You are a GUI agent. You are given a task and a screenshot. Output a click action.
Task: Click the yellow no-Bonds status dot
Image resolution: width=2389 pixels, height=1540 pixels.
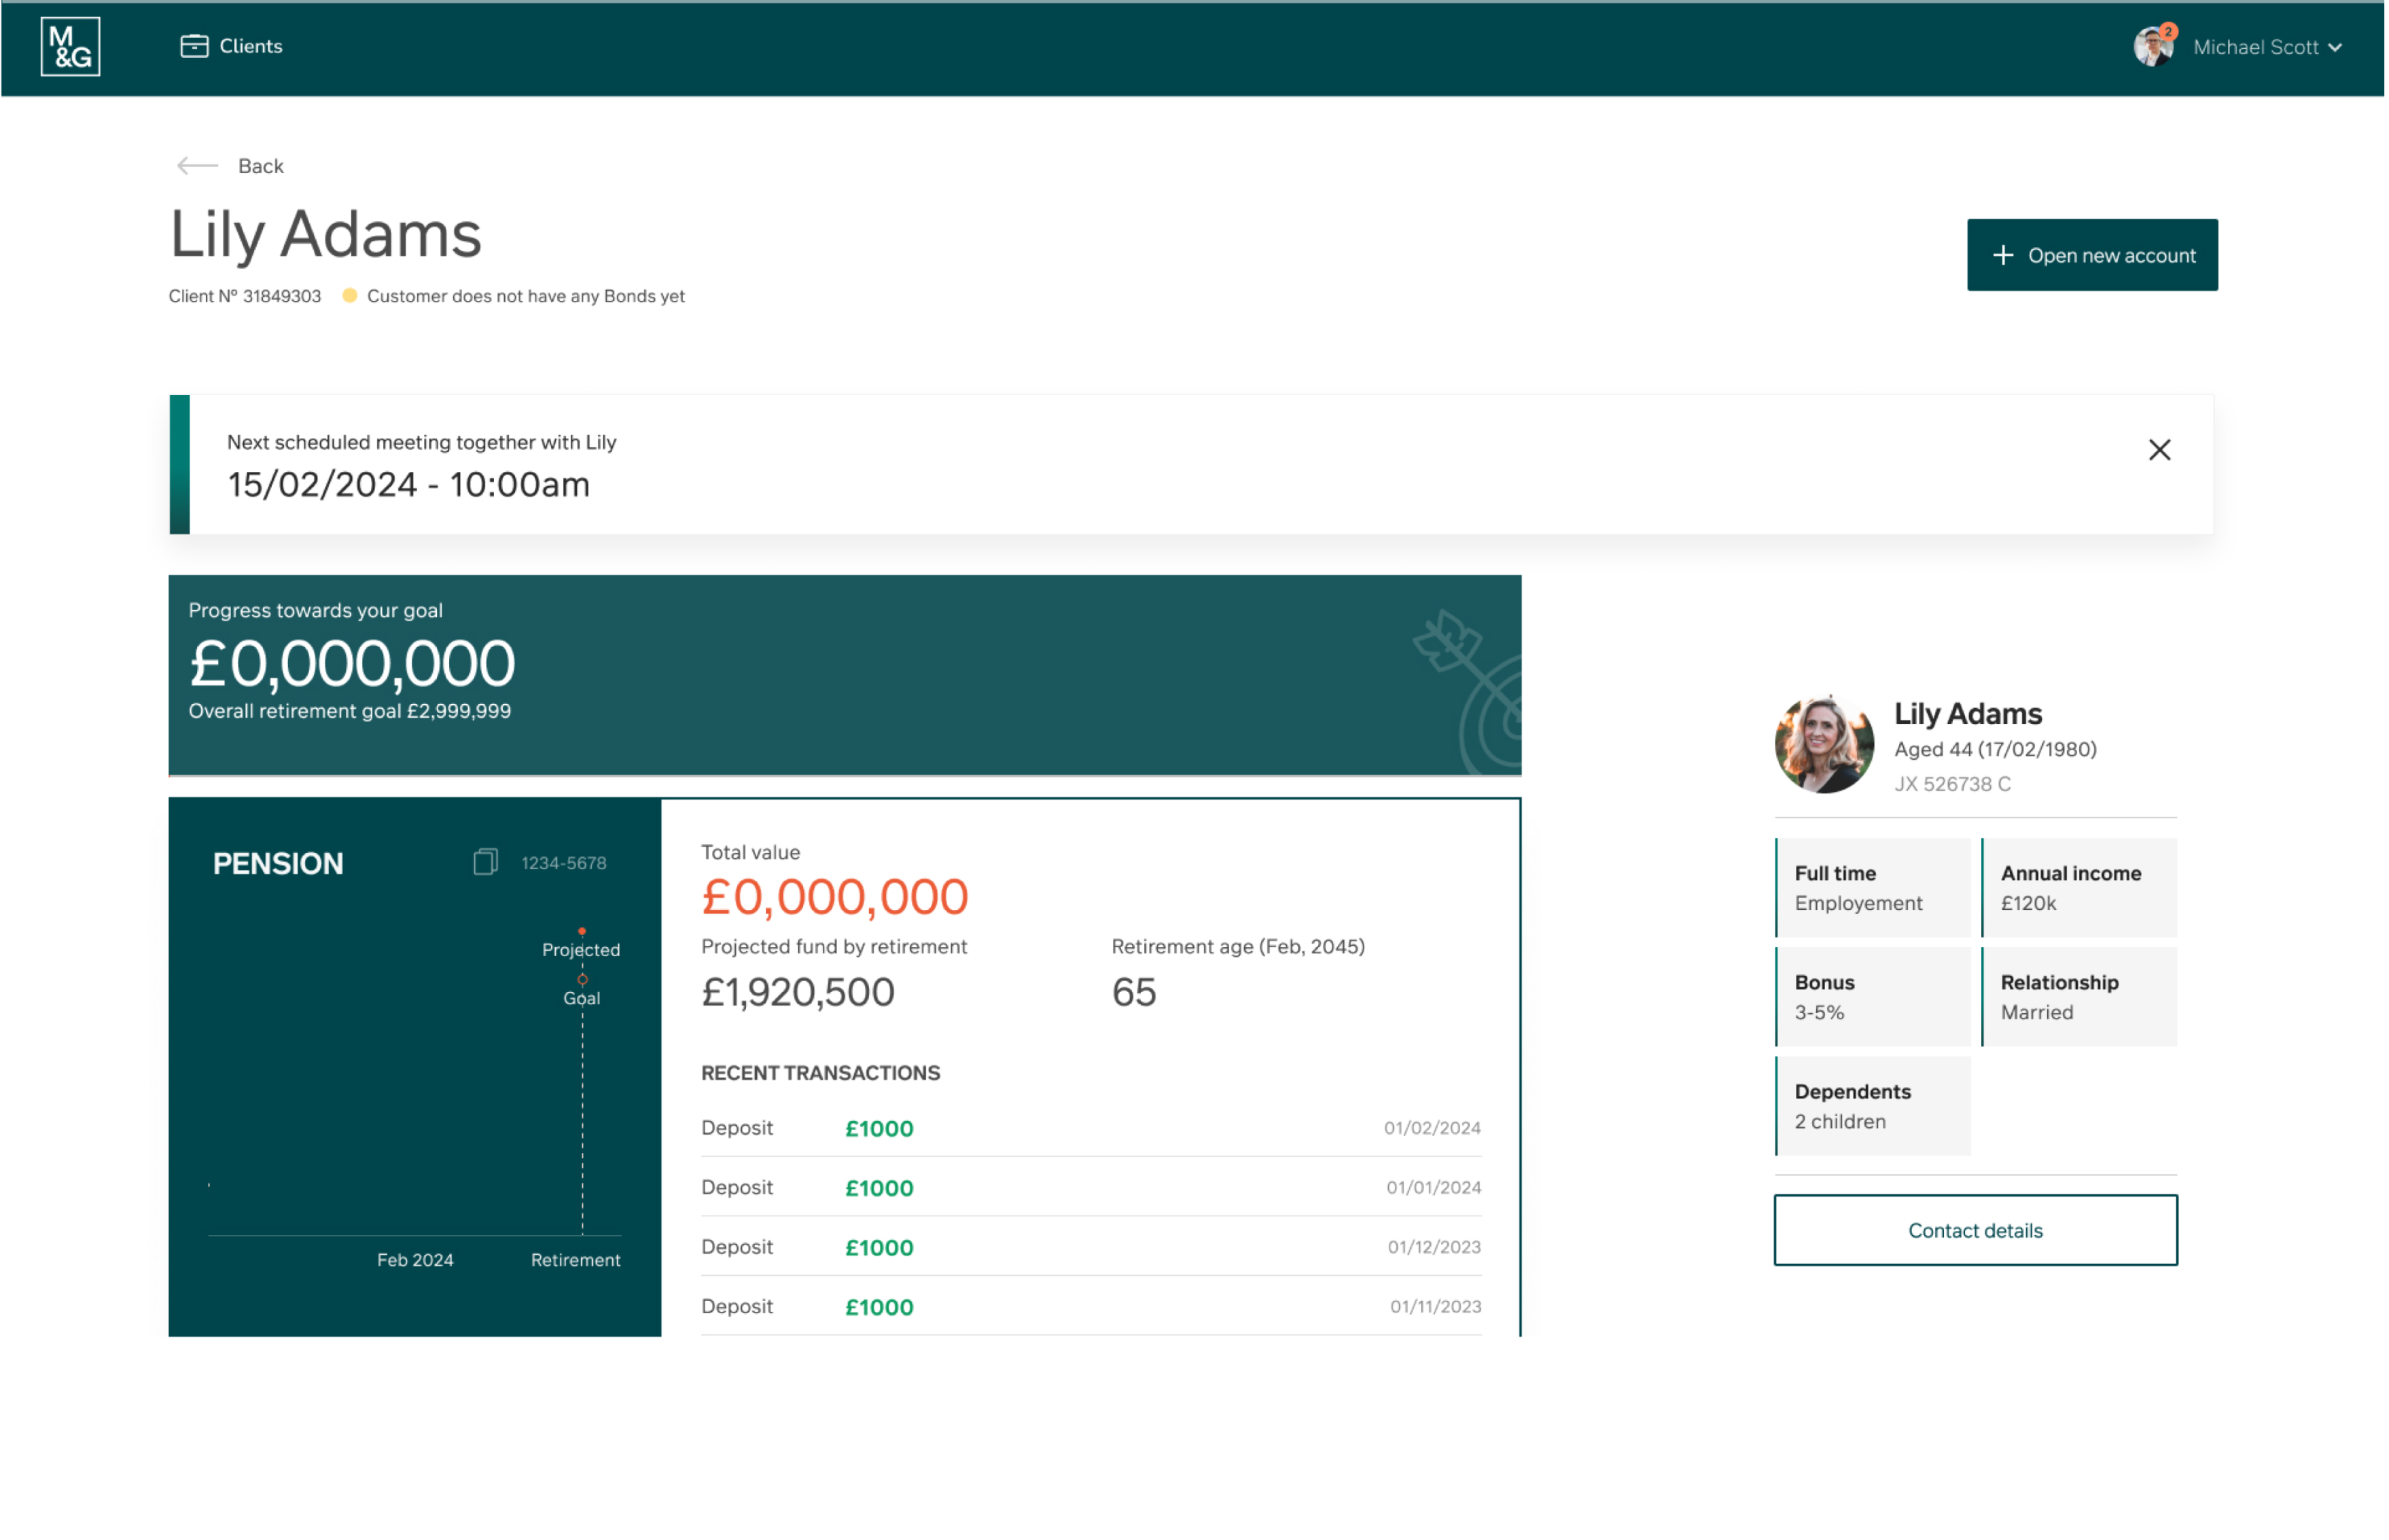350,296
